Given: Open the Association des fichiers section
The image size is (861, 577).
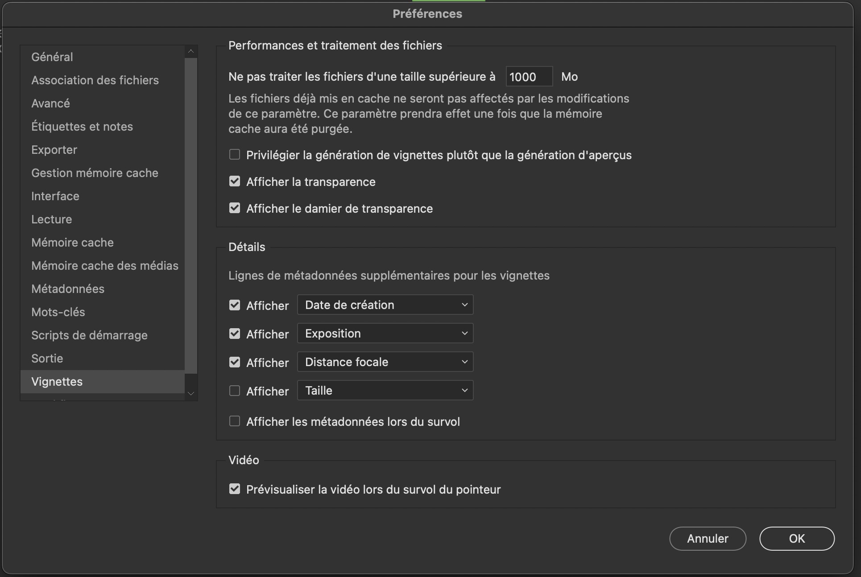Looking at the screenshot, I should tap(95, 80).
